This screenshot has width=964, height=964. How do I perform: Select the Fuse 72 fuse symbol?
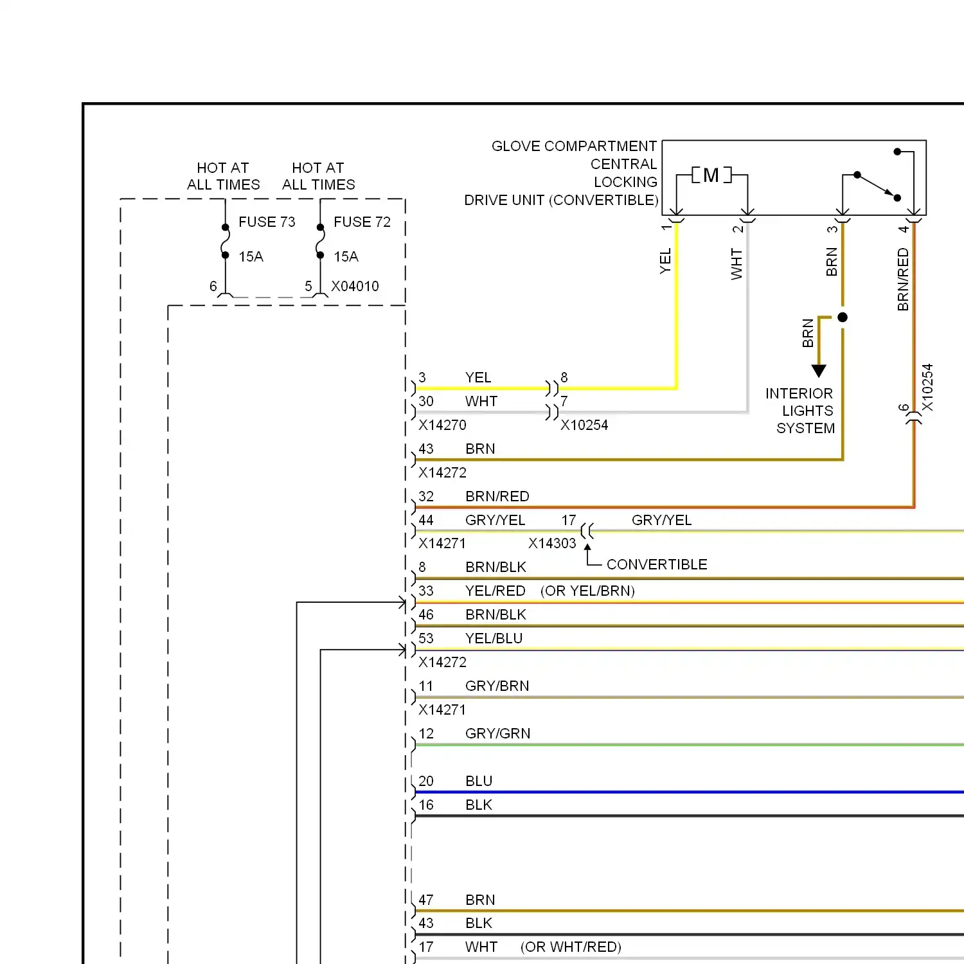(320, 242)
